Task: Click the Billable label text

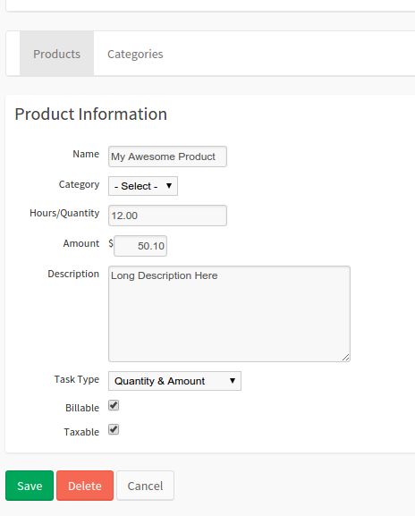Action: coord(82,408)
